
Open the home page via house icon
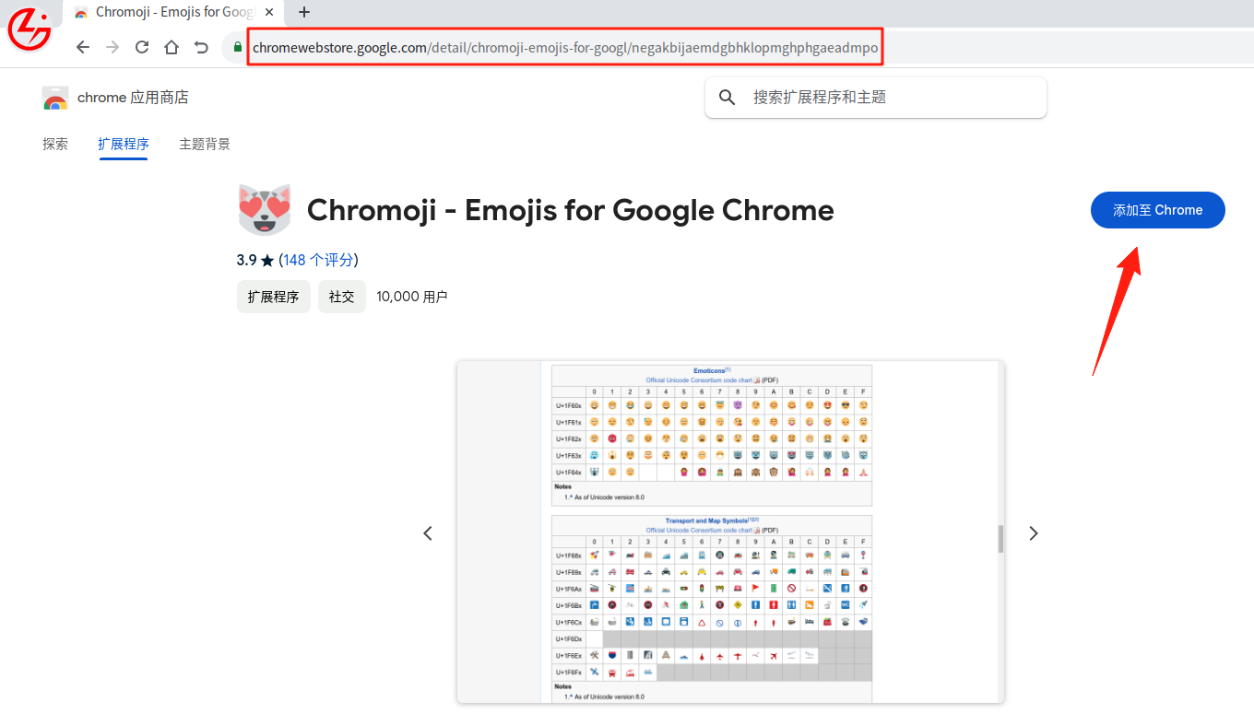(172, 47)
